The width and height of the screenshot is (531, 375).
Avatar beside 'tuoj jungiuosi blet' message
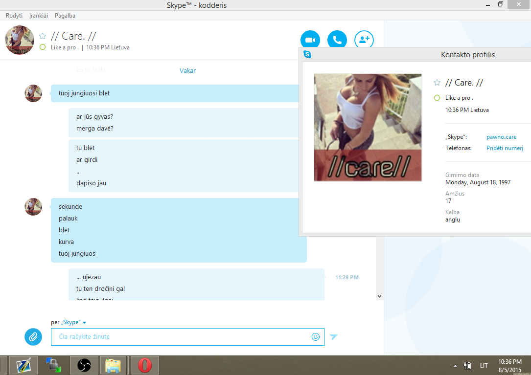pos(33,93)
